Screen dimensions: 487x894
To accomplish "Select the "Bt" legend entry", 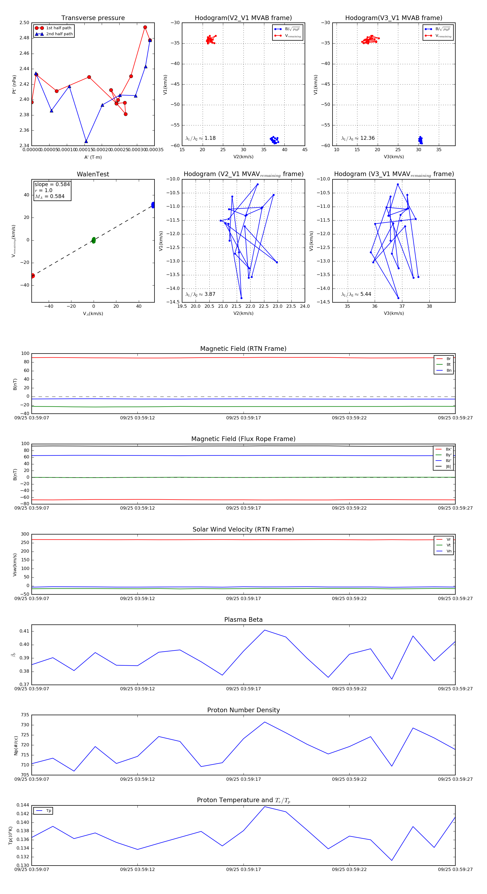I will point(444,365).
